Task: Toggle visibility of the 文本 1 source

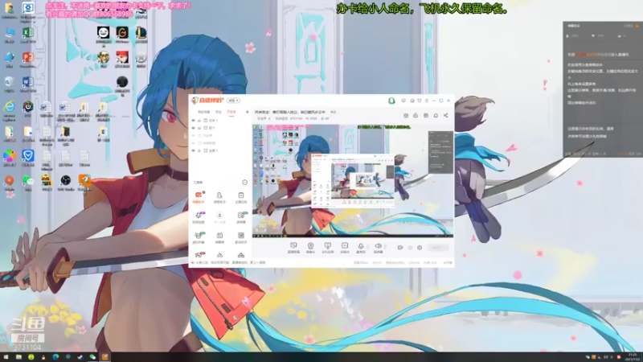Action: [193, 121]
